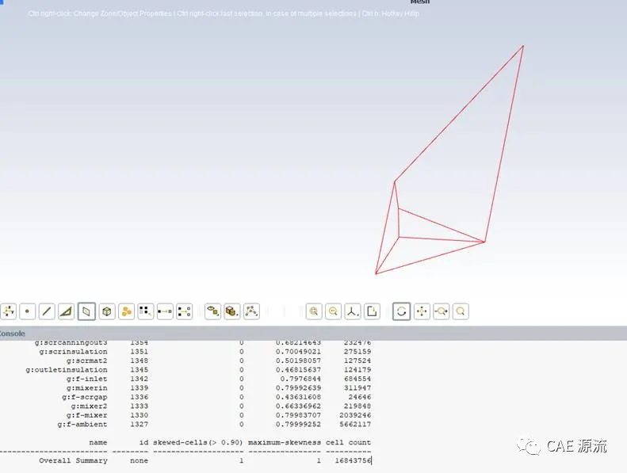Click the selection helper icon at toolbar start
This screenshot has height=473, width=627.
[x=8, y=311]
